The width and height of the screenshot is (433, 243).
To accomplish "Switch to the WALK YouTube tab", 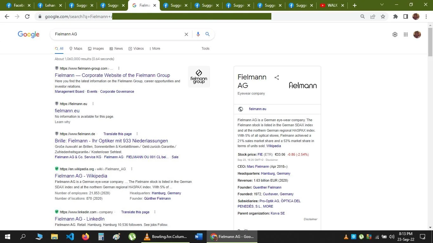I will point(332,5).
